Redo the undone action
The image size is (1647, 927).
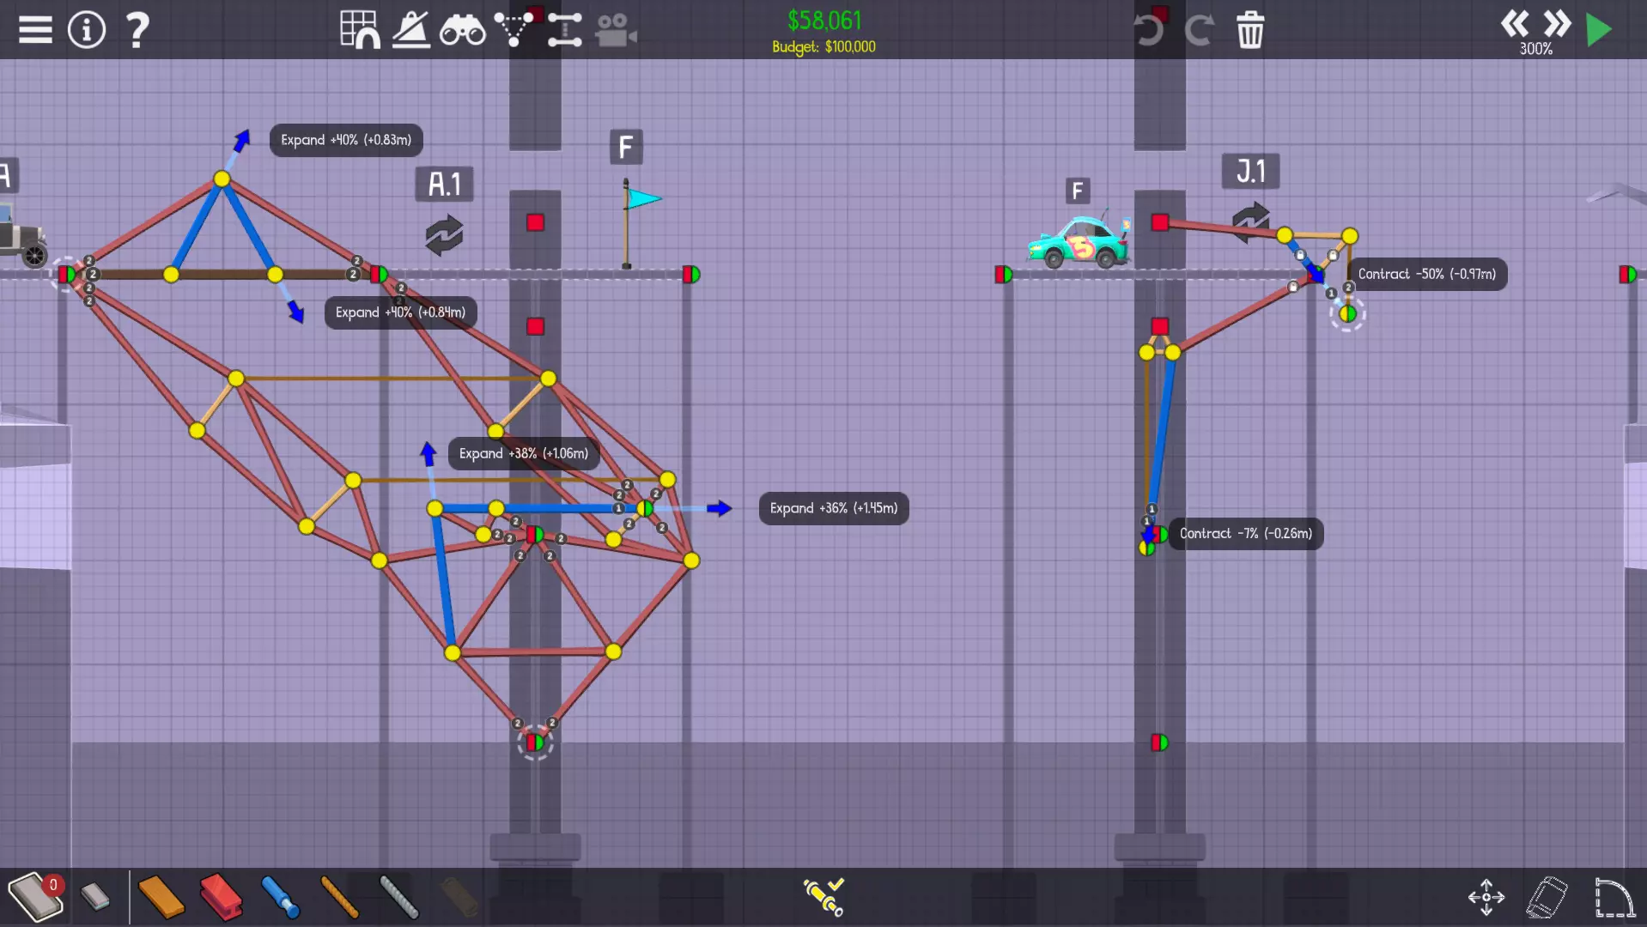1199,30
